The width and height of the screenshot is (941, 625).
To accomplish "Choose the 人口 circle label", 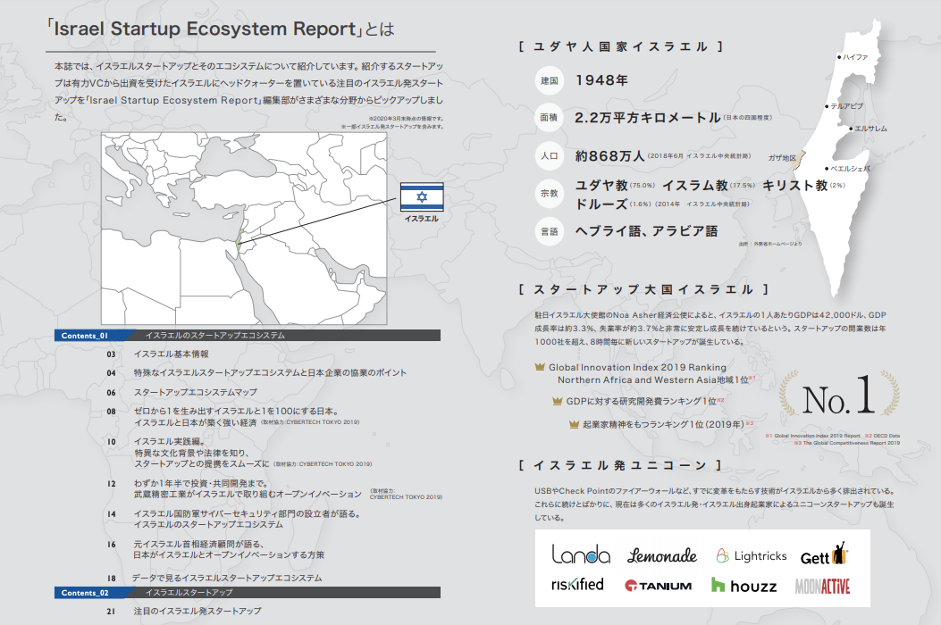I will (549, 156).
